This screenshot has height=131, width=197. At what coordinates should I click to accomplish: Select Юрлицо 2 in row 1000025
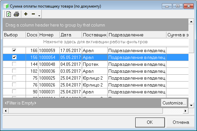pos(95,78)
